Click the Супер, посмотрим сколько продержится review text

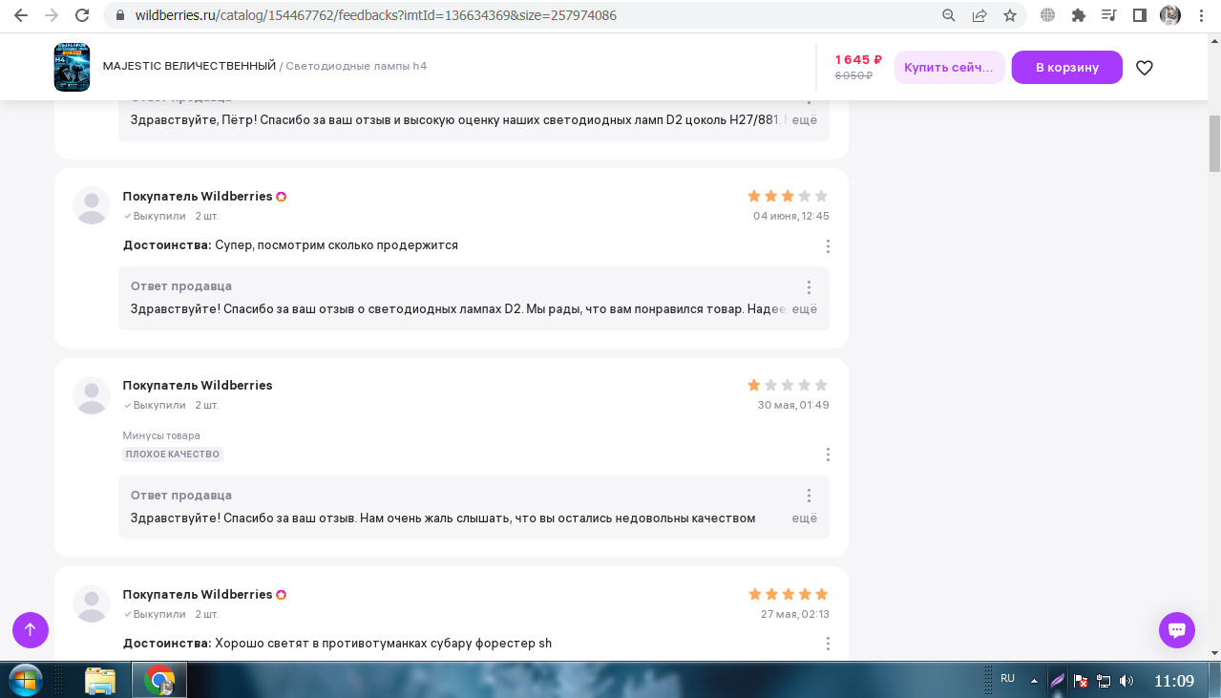point(336,245)
